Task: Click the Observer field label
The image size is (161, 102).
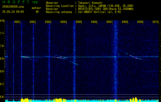Action: tap(52, 3)
